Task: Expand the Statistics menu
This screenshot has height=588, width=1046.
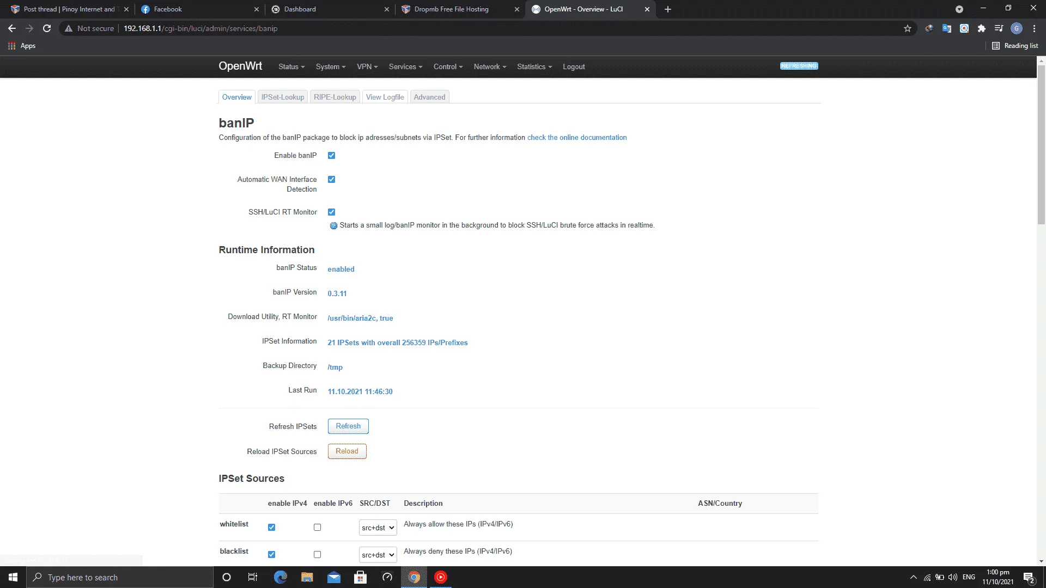Action: coord(534,66)
